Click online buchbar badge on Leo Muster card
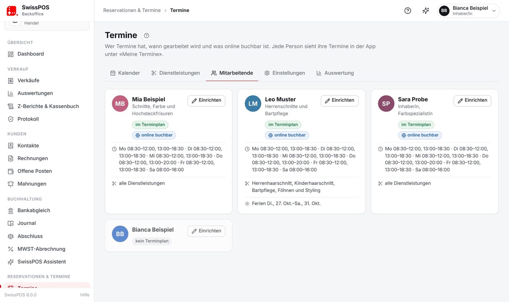 pos(287,135)
